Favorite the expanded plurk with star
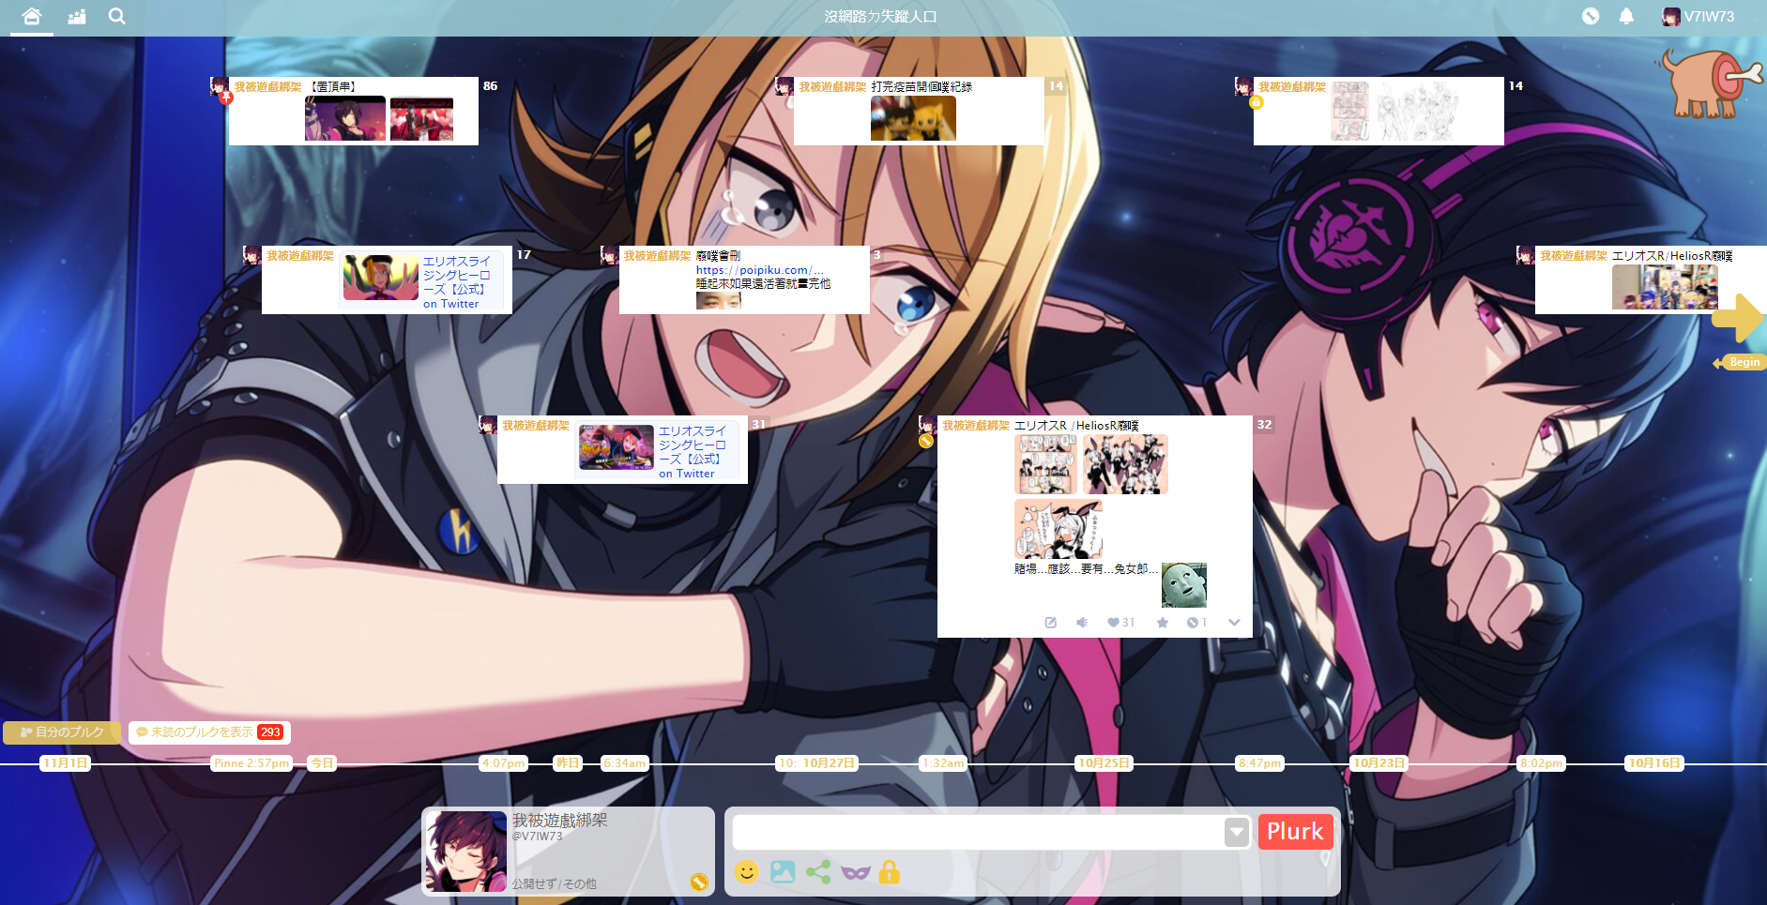1767x905 pixels. tap(1163, 623)
